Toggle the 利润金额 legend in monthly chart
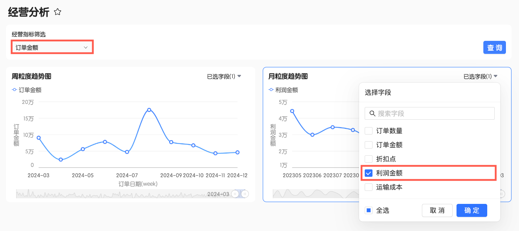 click(283, 90)
